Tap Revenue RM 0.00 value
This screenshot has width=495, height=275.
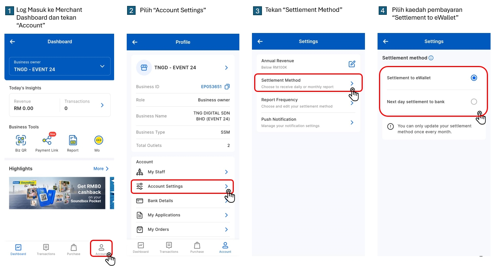point(24,109)
